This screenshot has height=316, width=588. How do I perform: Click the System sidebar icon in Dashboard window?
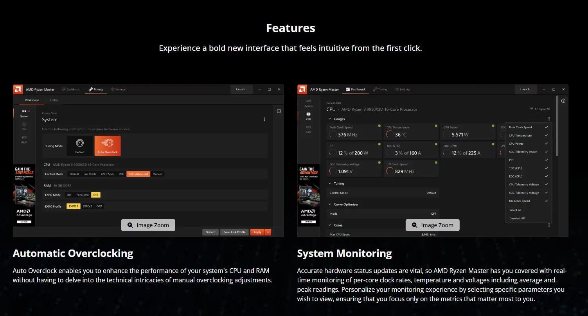pyautogui.click(x=309, y=103)
